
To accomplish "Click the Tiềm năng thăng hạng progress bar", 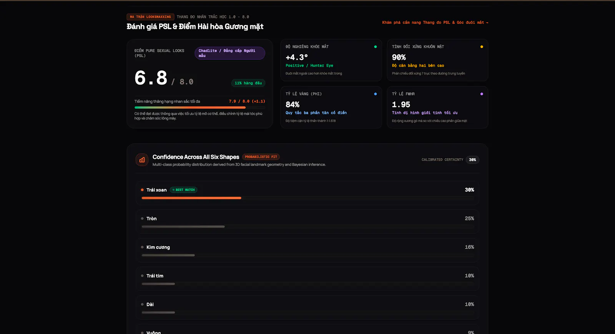I will 200,107.
